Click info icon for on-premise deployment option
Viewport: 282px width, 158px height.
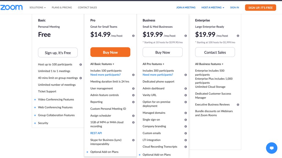coord(186,102)
